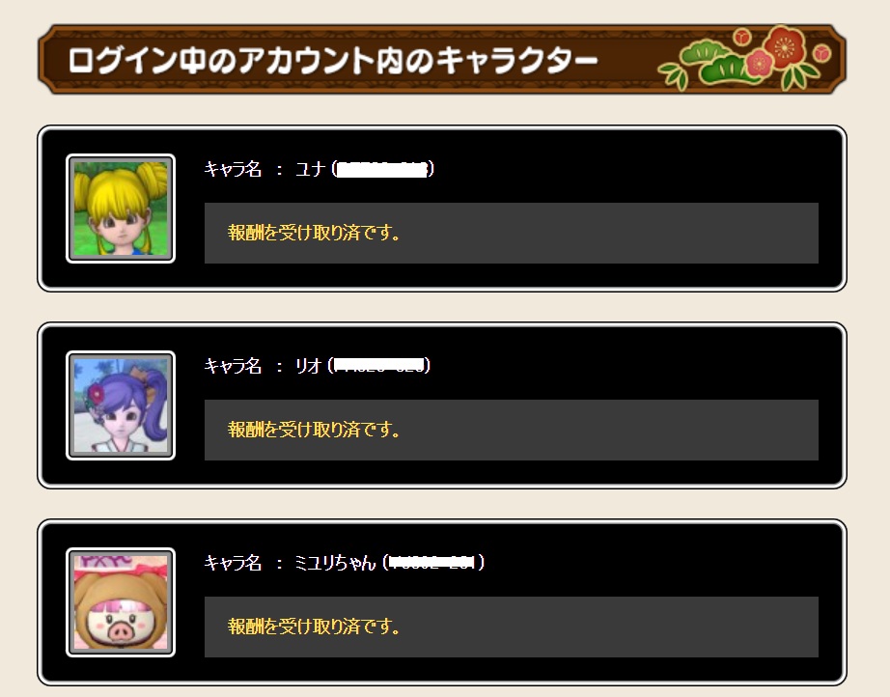Click the redacted ID next to ミユリちゃん
Screen dimensions: 890x697
click(433, 563)
